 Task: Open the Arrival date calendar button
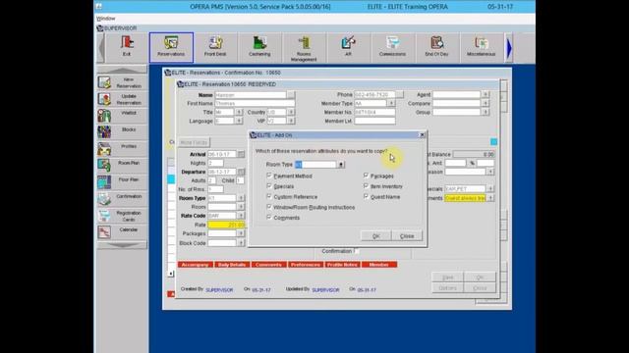(241, 154)
